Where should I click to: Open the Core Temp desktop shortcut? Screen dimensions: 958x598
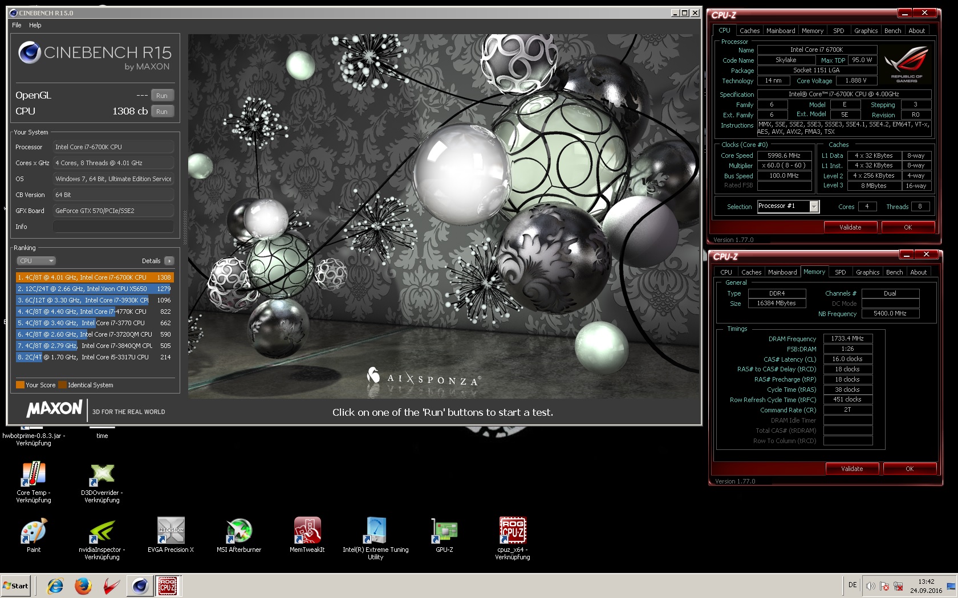[34, 482]
